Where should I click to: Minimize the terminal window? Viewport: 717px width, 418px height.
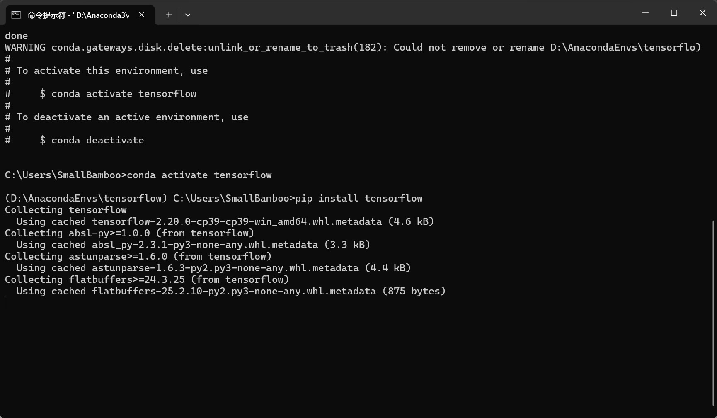[645, 13]
